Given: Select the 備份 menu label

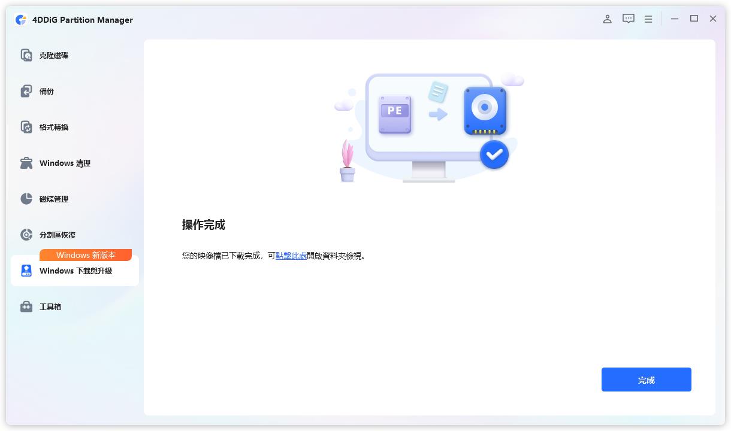Looking at the screenshot, I should 47,91.
